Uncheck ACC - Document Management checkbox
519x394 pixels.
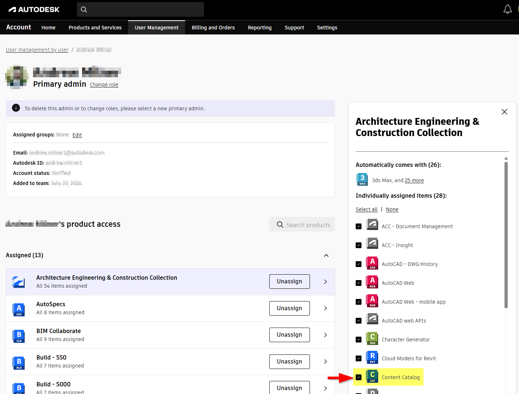coord(359,226)
